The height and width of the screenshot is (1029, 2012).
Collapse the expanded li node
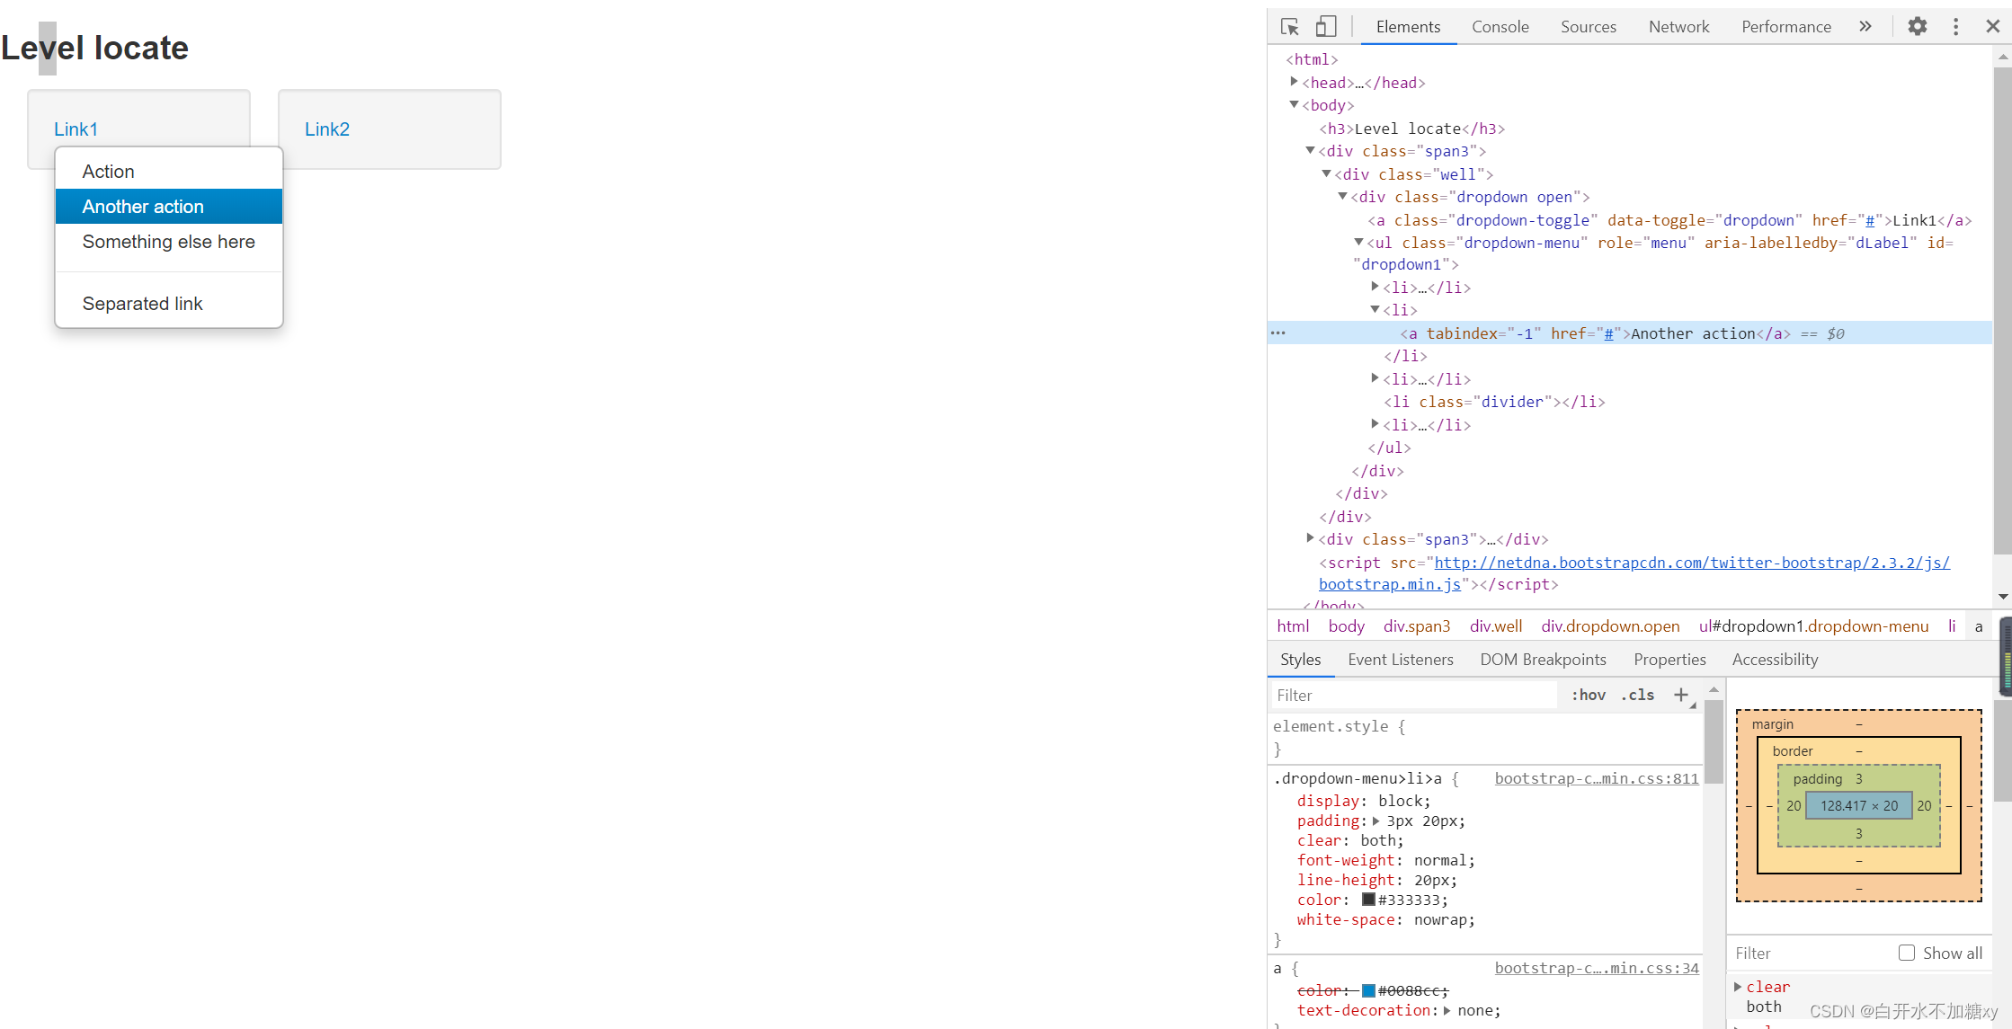tap(1375, 309)
